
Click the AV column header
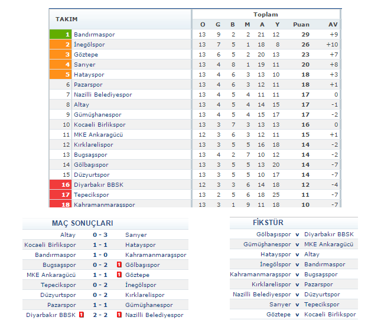click(333, 24)
